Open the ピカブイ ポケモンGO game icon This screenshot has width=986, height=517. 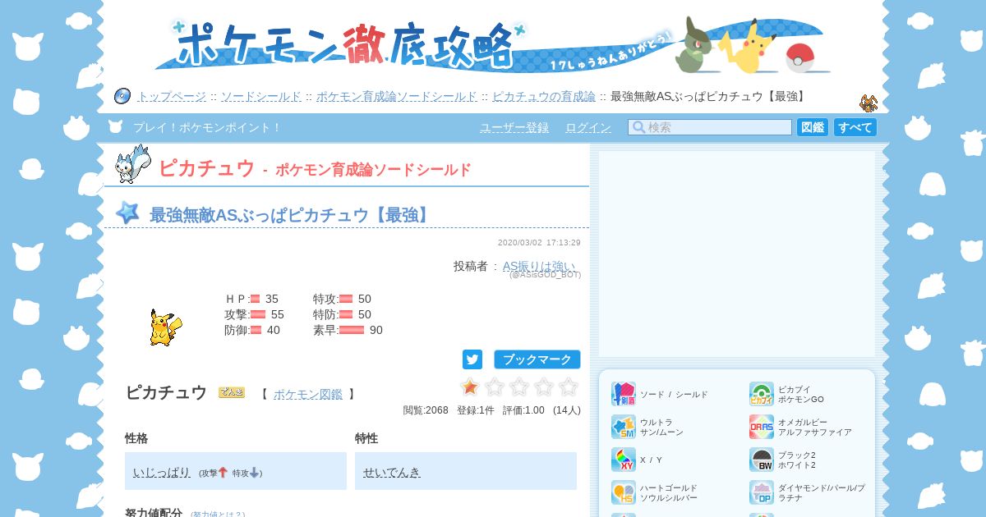762,394
